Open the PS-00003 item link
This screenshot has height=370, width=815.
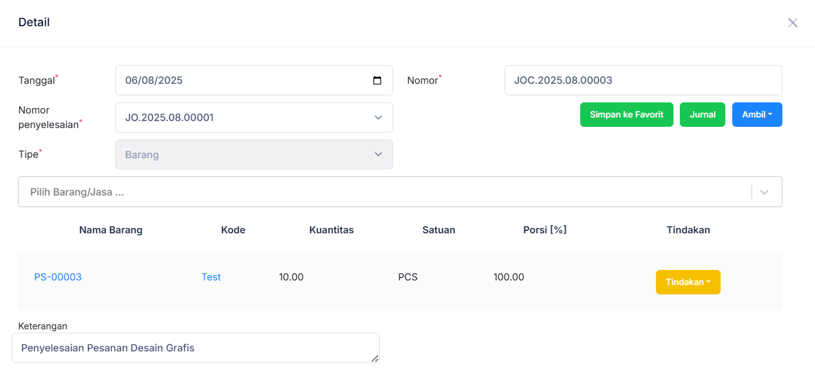pos(58,277)
